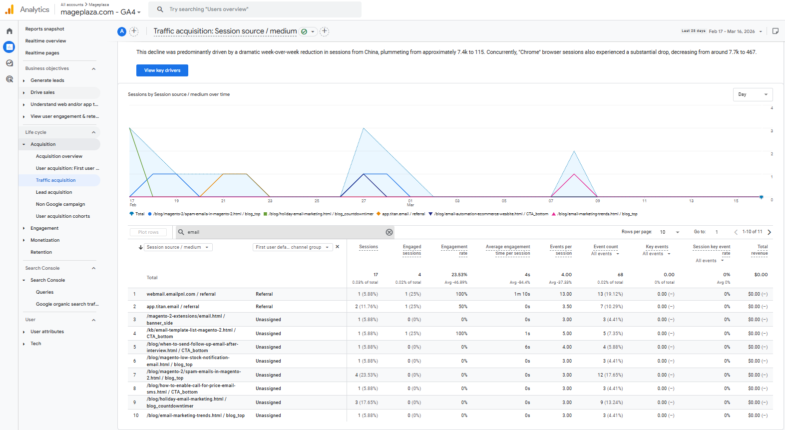
Task: Toggle the blog/email-marketing-trends legend series
Action: point(597,214)
